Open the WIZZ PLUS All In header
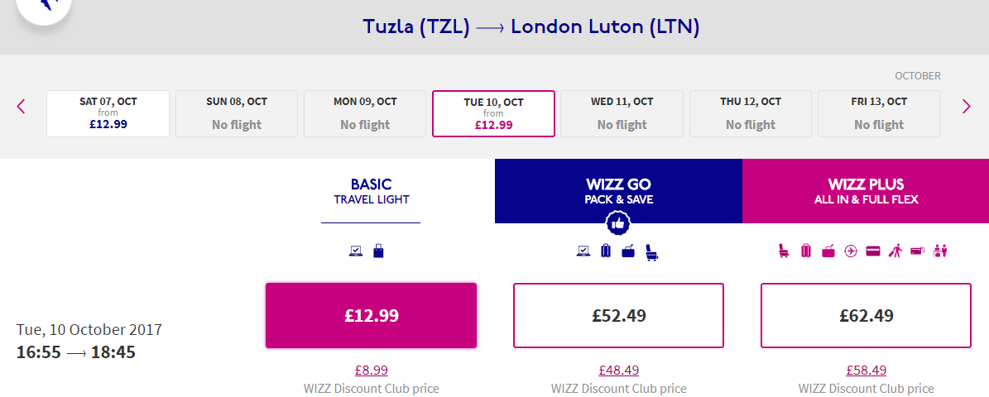The width and height of the screenshot is (989, 397). click(866, 191)
